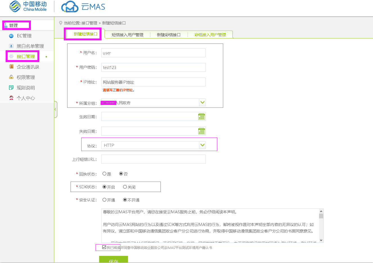Viewport: 373px width, 263px height.
Task: Switch to 短信接入用户管理 tab
Action: 127,35
